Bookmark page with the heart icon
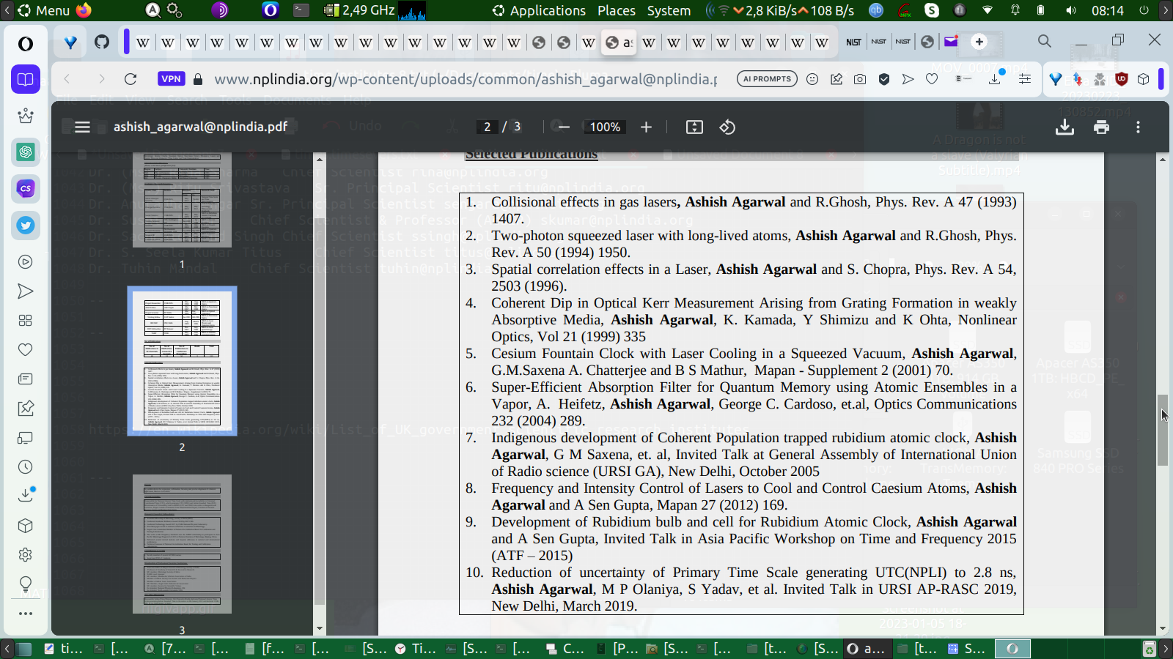The image size is (1173, 659). [x=932, y=79]
